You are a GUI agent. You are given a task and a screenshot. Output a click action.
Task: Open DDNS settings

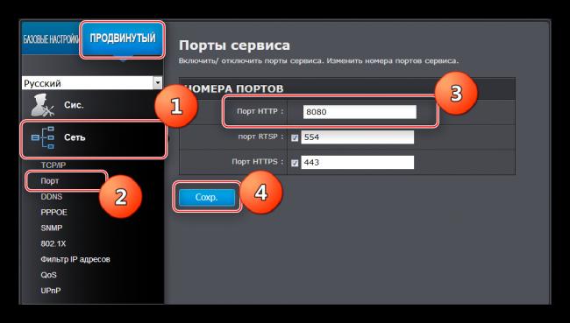tap(51, 197)
